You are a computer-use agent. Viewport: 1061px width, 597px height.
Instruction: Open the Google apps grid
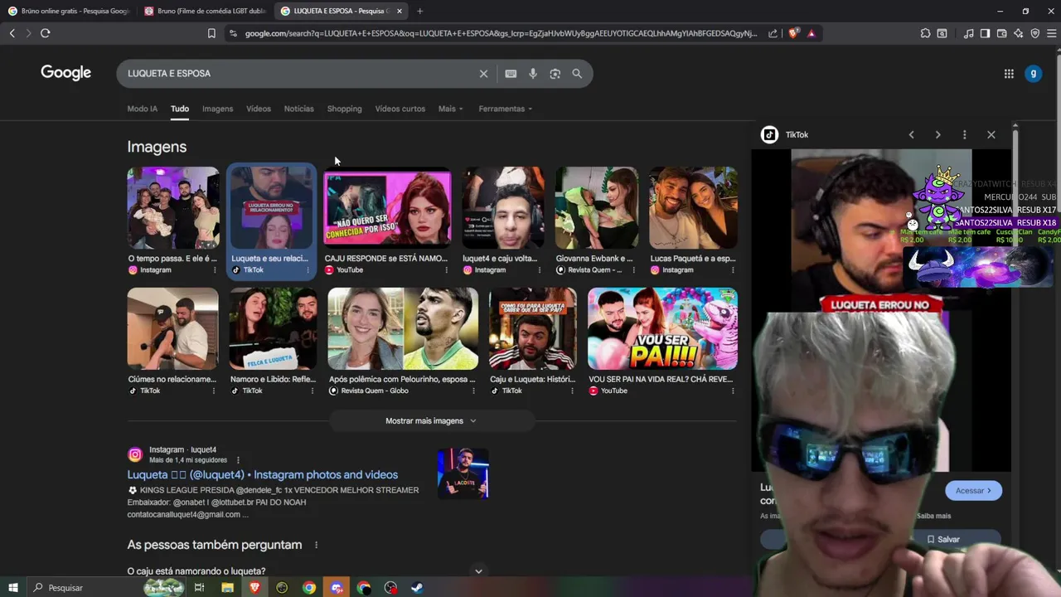1009,74
